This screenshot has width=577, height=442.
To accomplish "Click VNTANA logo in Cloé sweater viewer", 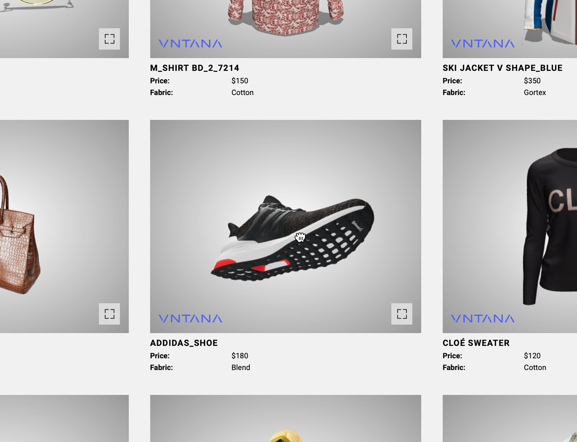I will [483, 318].
